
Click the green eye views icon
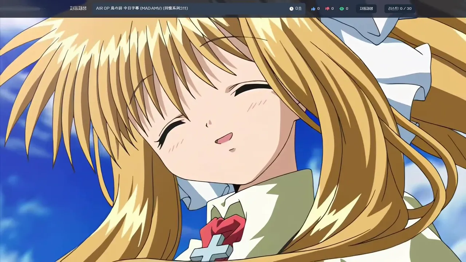[341, 8]
